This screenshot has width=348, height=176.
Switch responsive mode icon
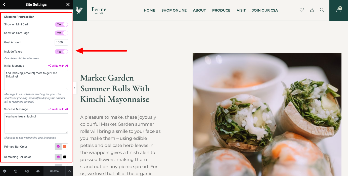27,171
